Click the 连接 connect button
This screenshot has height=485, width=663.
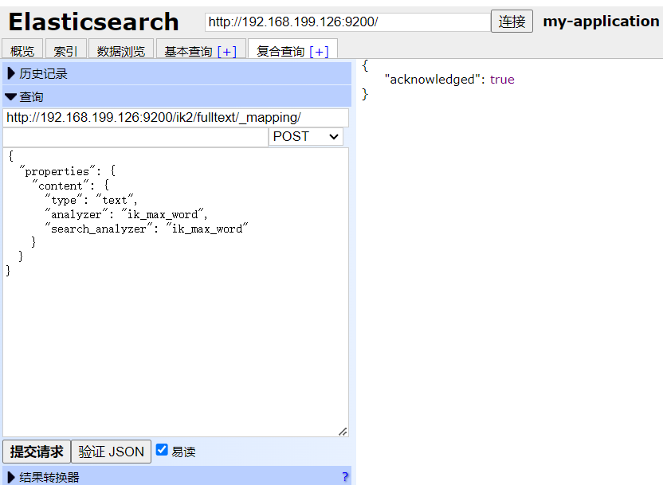[x=512, y=22]
